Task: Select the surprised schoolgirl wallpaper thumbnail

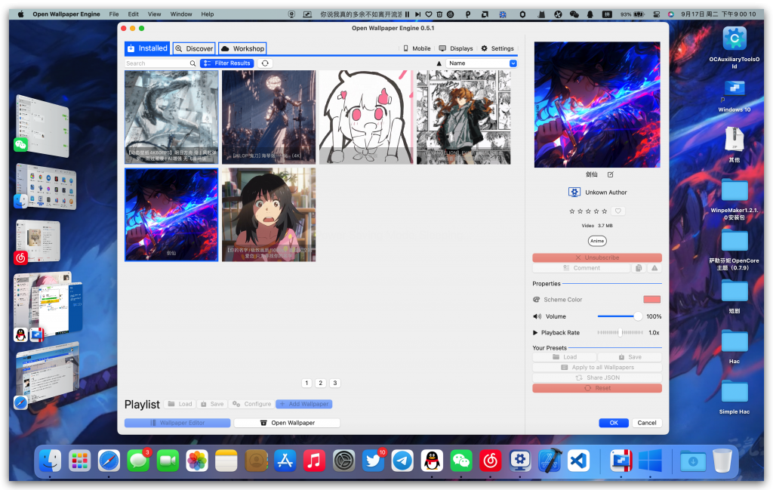Action: coord(269,214)
